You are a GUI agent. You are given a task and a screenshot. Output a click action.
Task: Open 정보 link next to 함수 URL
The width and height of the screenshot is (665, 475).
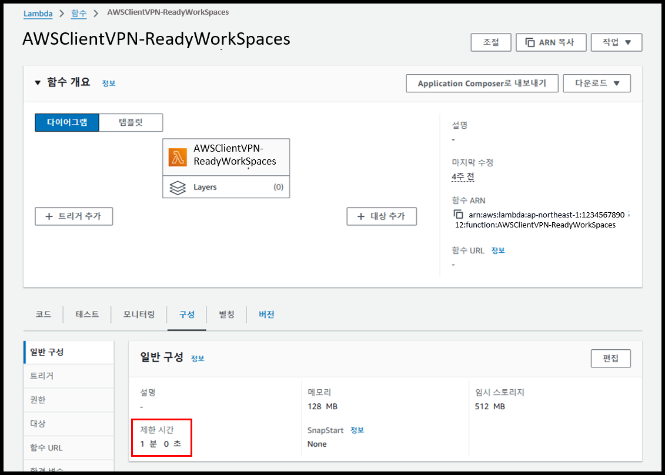[498, 250]
